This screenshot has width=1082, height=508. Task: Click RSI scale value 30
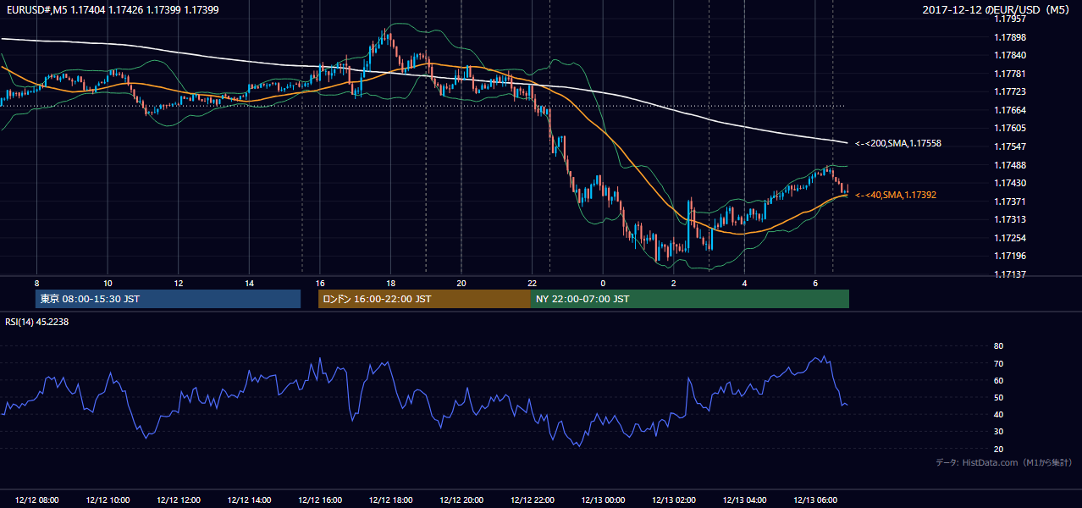point(999,432)
